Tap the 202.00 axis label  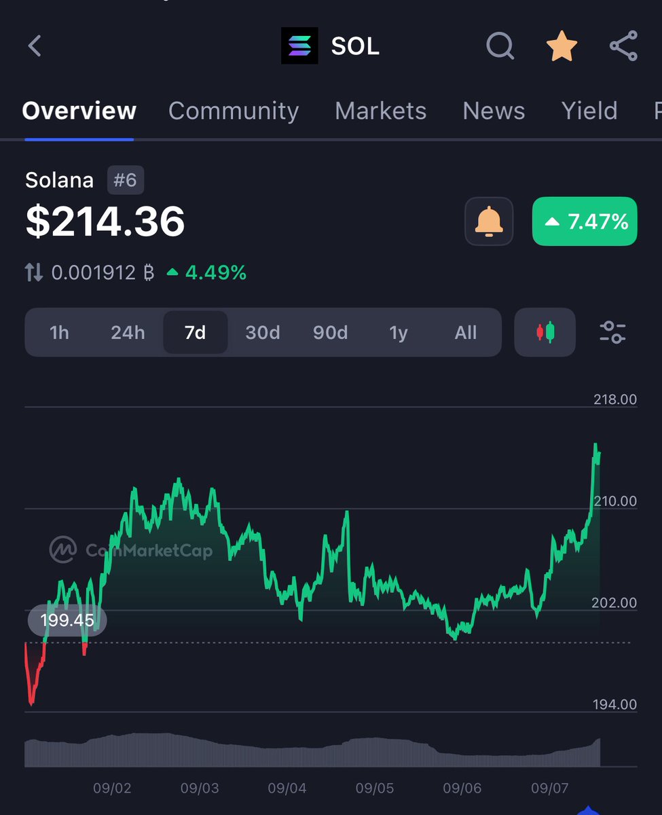615,603
